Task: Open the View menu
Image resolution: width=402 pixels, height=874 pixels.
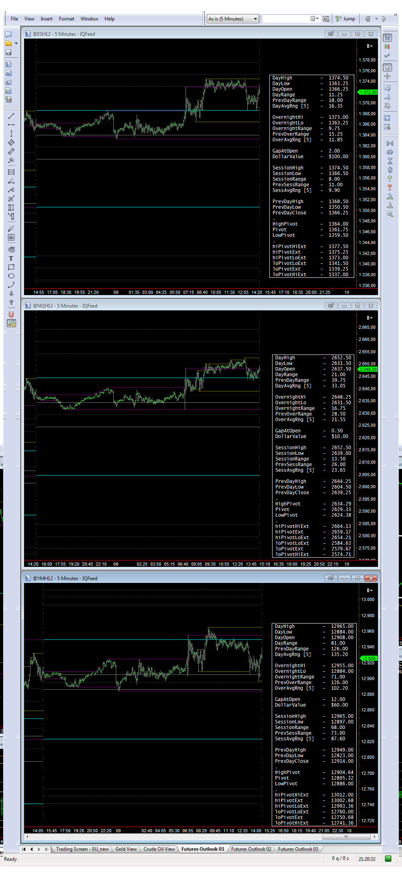Action: [x=29, y=19]
